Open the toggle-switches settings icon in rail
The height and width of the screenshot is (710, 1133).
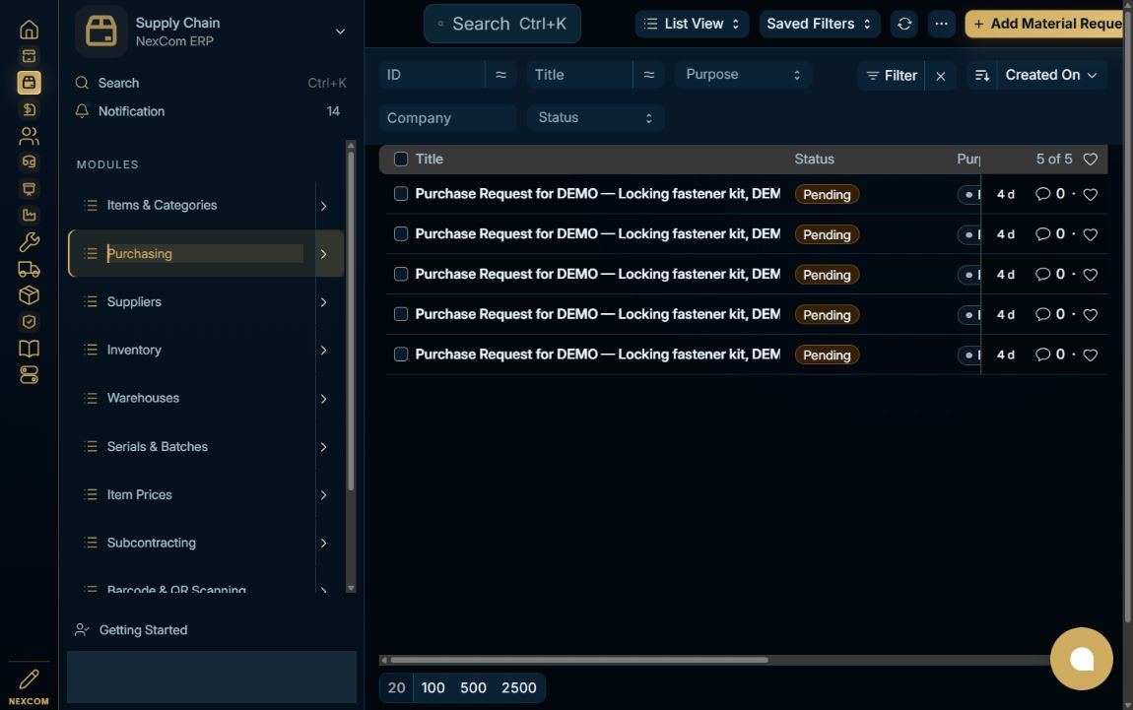29,375
